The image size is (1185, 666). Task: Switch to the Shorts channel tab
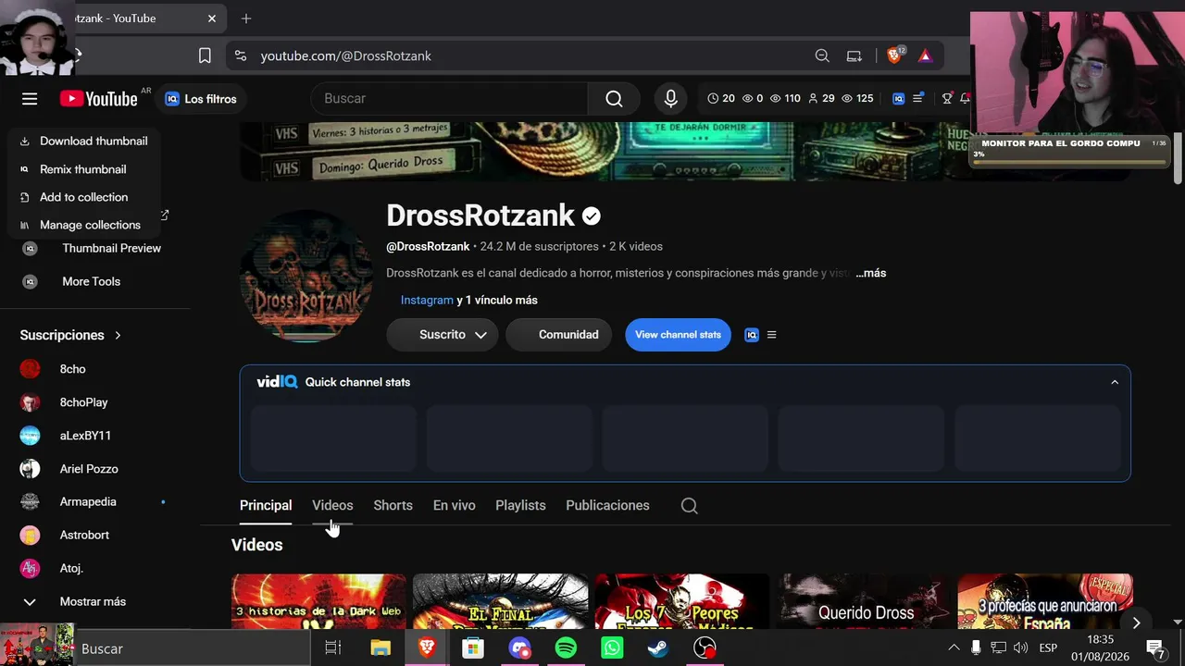coord(393,505)
